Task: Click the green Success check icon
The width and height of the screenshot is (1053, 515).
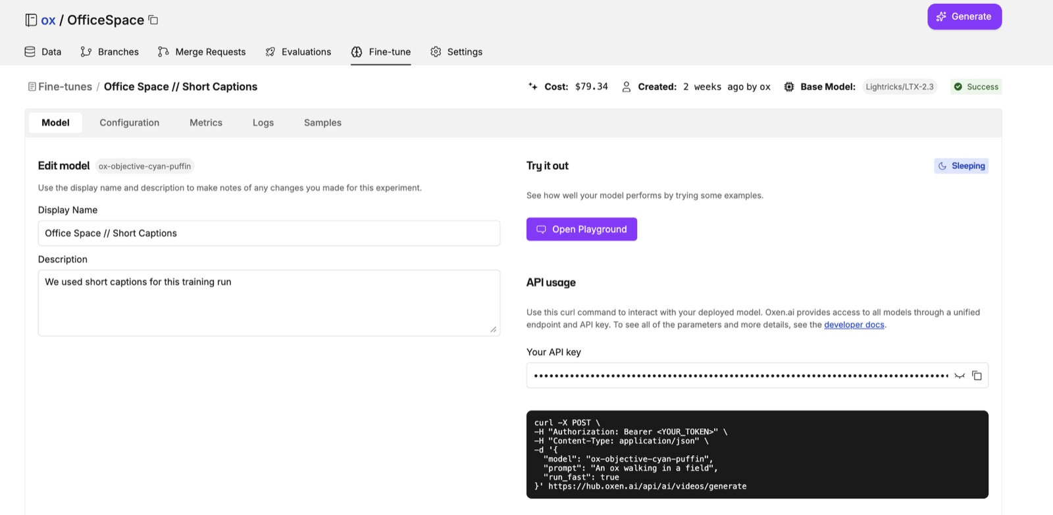Action: coord(958,86)
